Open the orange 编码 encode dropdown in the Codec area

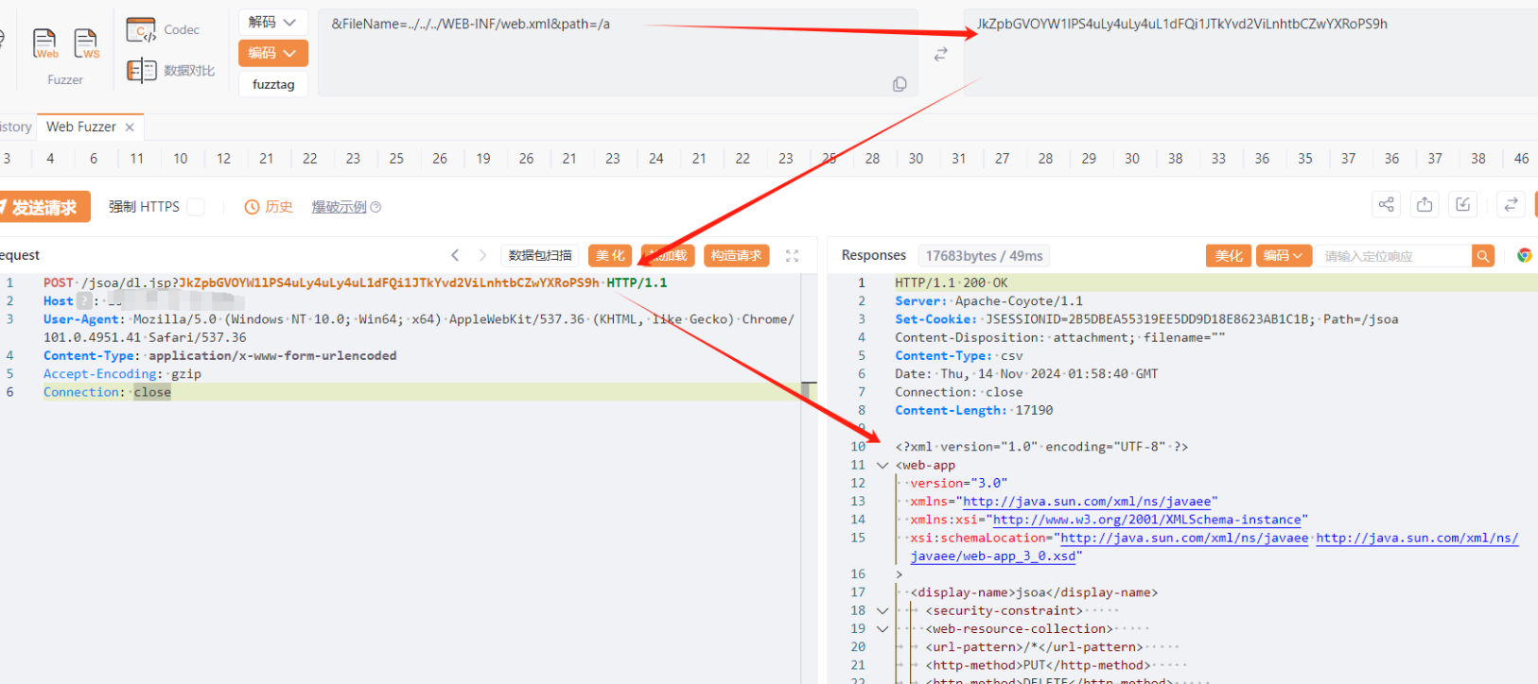(x=272, y=53)
